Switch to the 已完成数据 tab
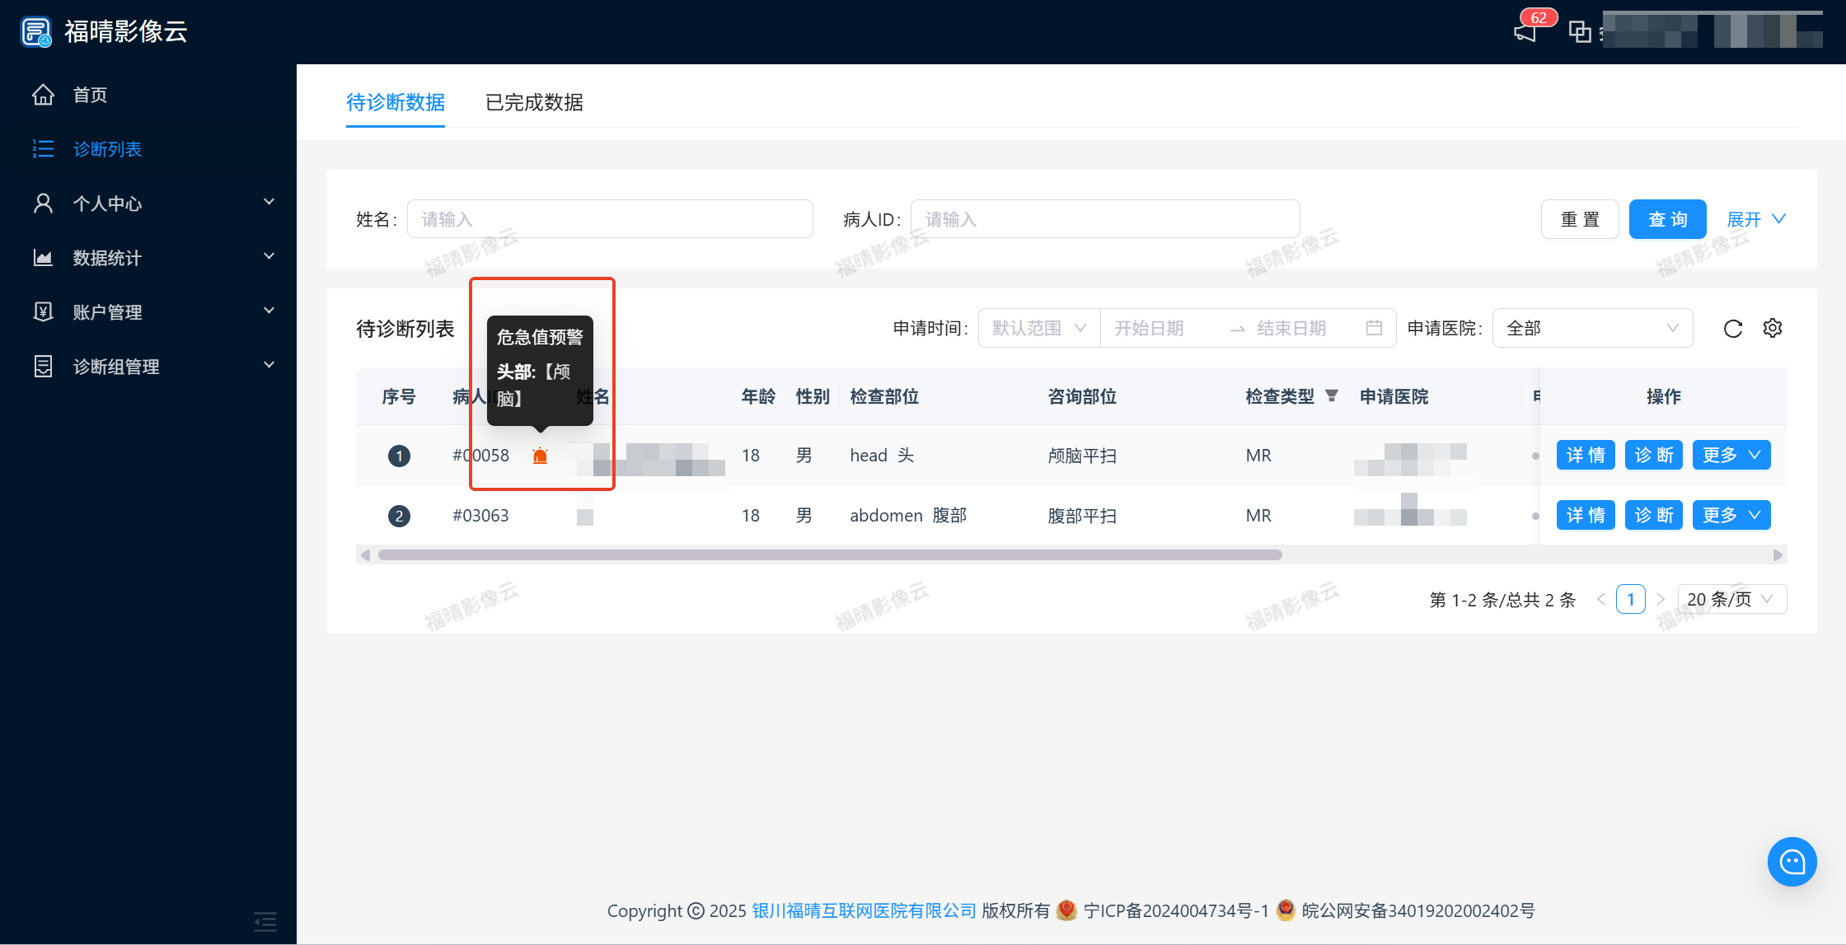 [x=534, y=102]
